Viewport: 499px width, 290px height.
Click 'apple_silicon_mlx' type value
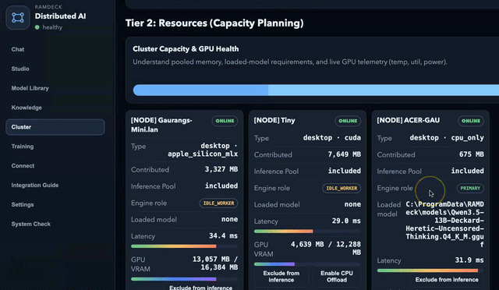point(203,154)
